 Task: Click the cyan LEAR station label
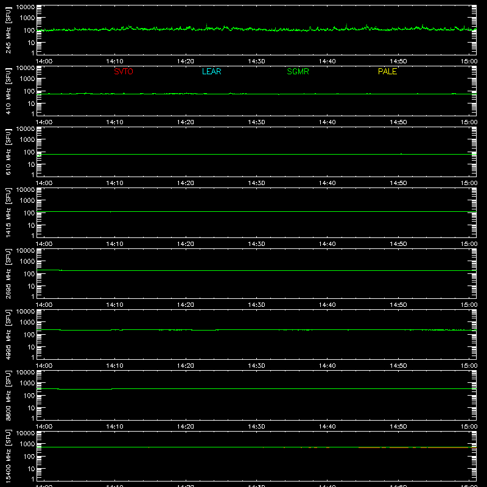(x=211, y=71)
